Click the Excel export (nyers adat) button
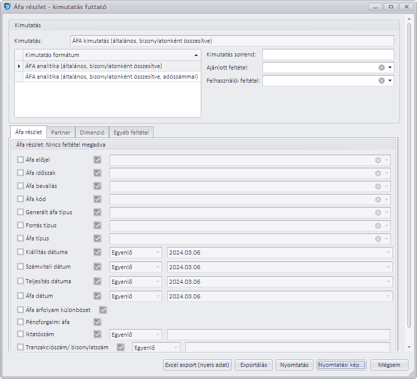The image size is (417, 379). click(x=197, y=365)
